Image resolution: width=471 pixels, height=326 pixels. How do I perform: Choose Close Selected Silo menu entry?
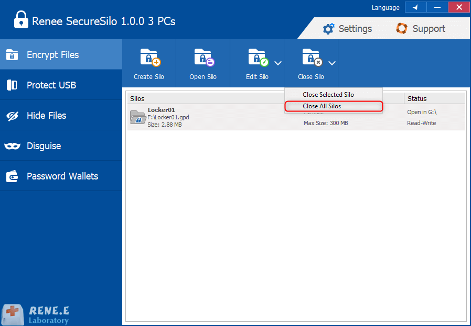[x=328, y=95]
